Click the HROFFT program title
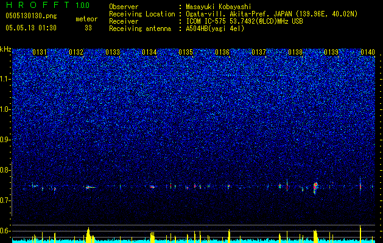383x243 pixels. pos(38,5)
